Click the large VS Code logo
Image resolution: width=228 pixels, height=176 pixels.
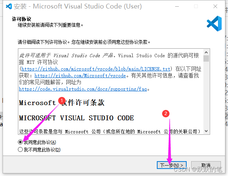pos(214,24)
